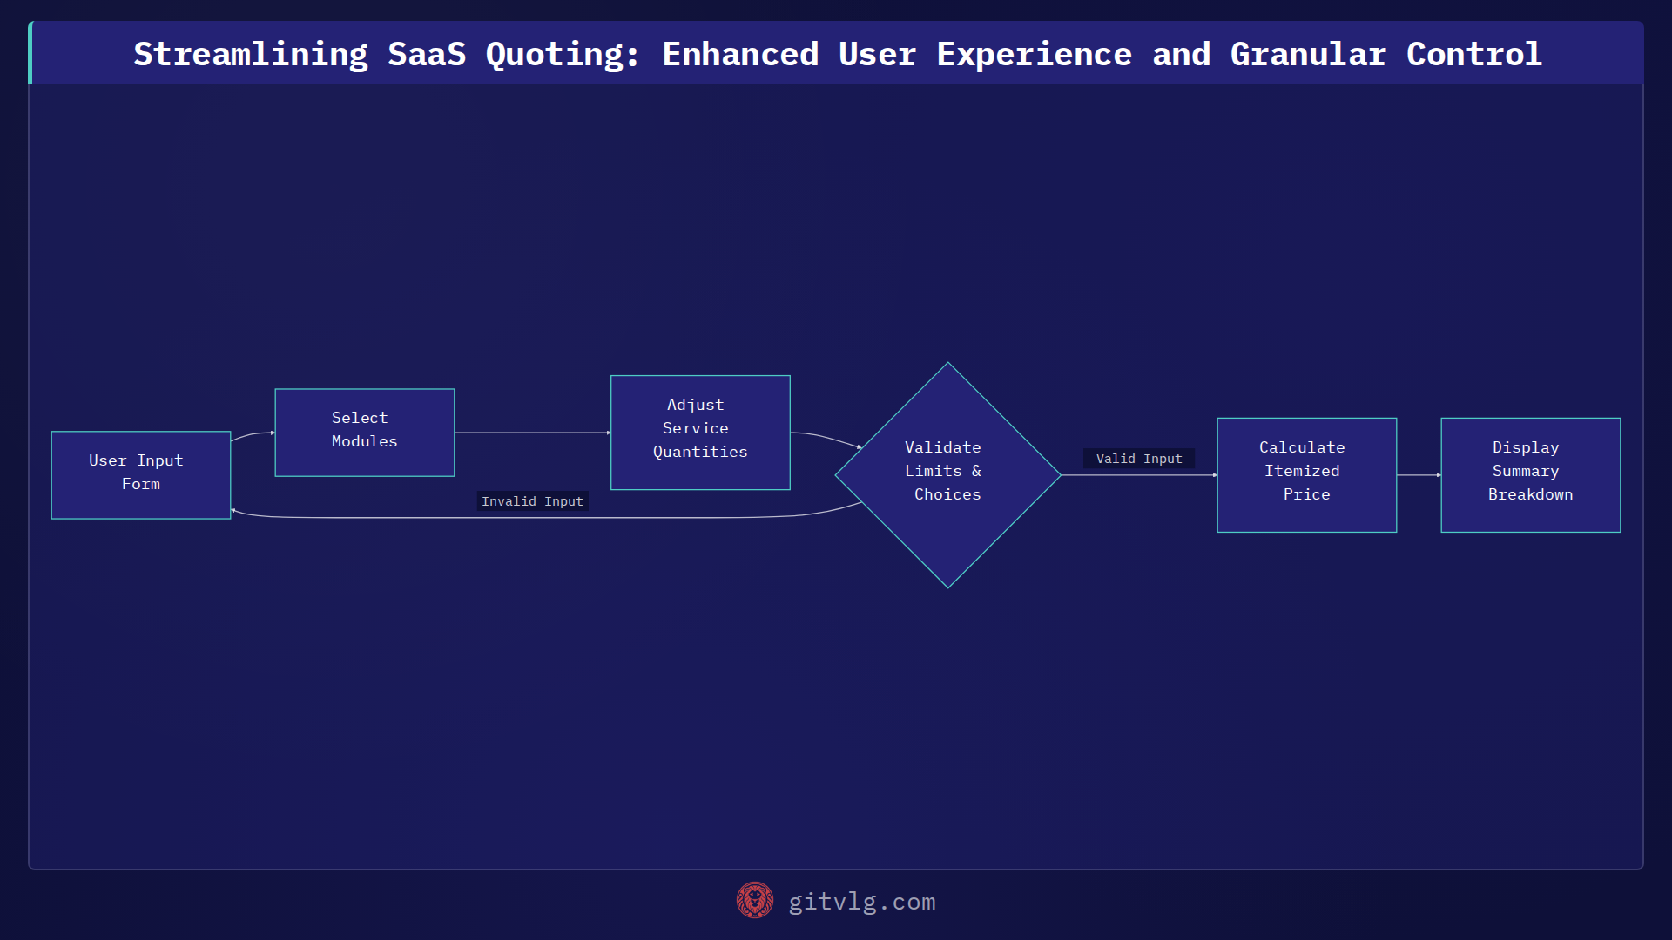Select the Select Modules node
Viewport: 1672px width, 940px height.
pyautogui.click(x=365, y=433)
